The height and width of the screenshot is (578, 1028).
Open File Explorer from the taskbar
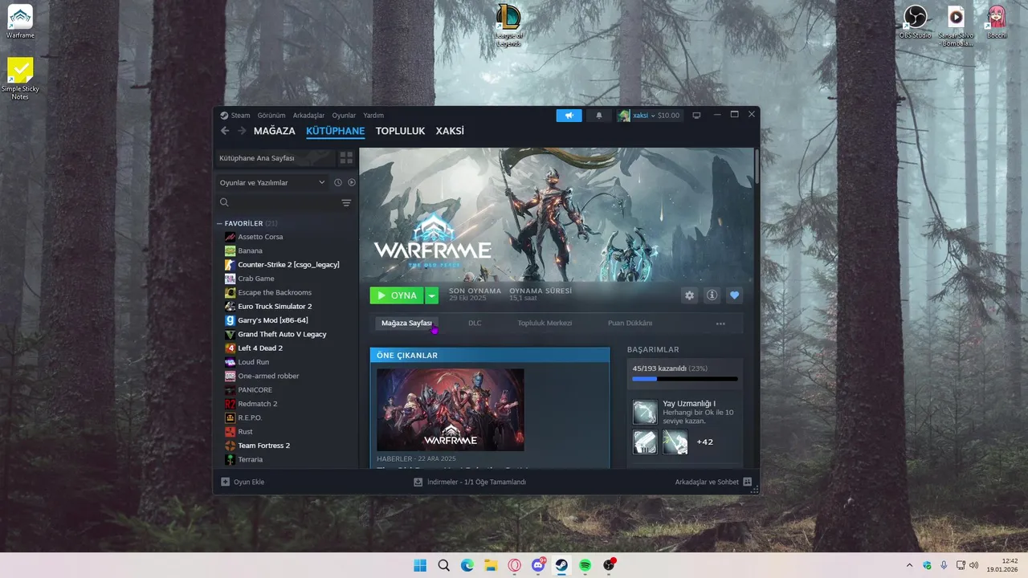click(x=491, y=565)
